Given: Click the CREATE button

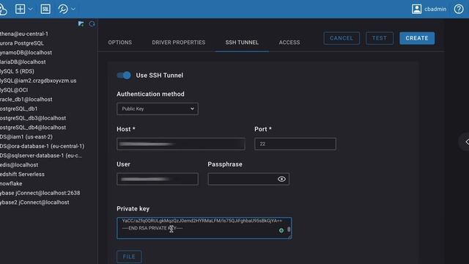Looking at the screenshot, I should click(x=417, y=38).
